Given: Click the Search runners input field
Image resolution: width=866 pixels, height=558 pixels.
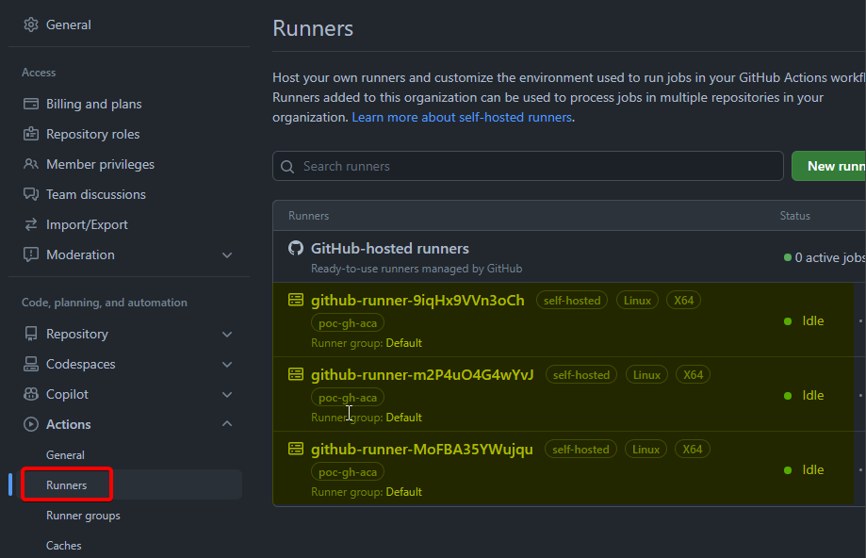Looking at the screenshot, I should tap(528, 166).
